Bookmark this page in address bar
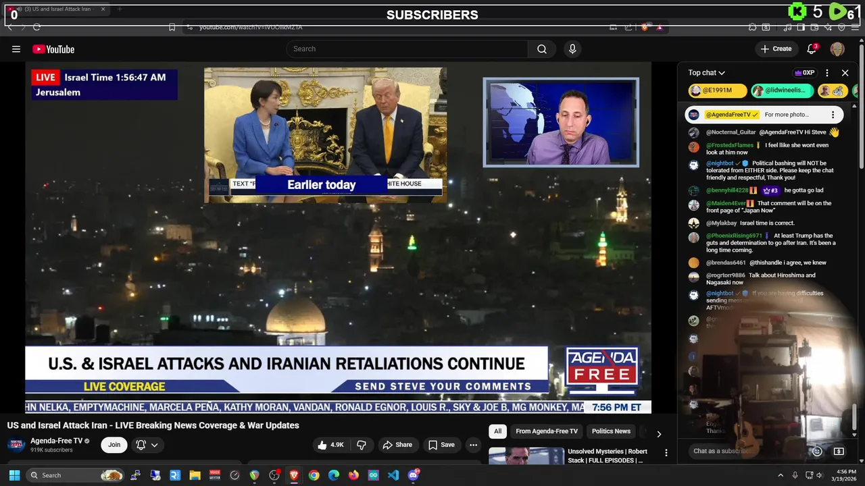This screenshot has width=865, height=486. tap(172, 27)
